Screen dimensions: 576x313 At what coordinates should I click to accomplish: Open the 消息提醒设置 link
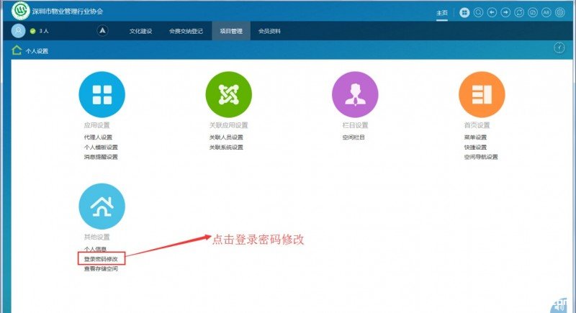101,157
